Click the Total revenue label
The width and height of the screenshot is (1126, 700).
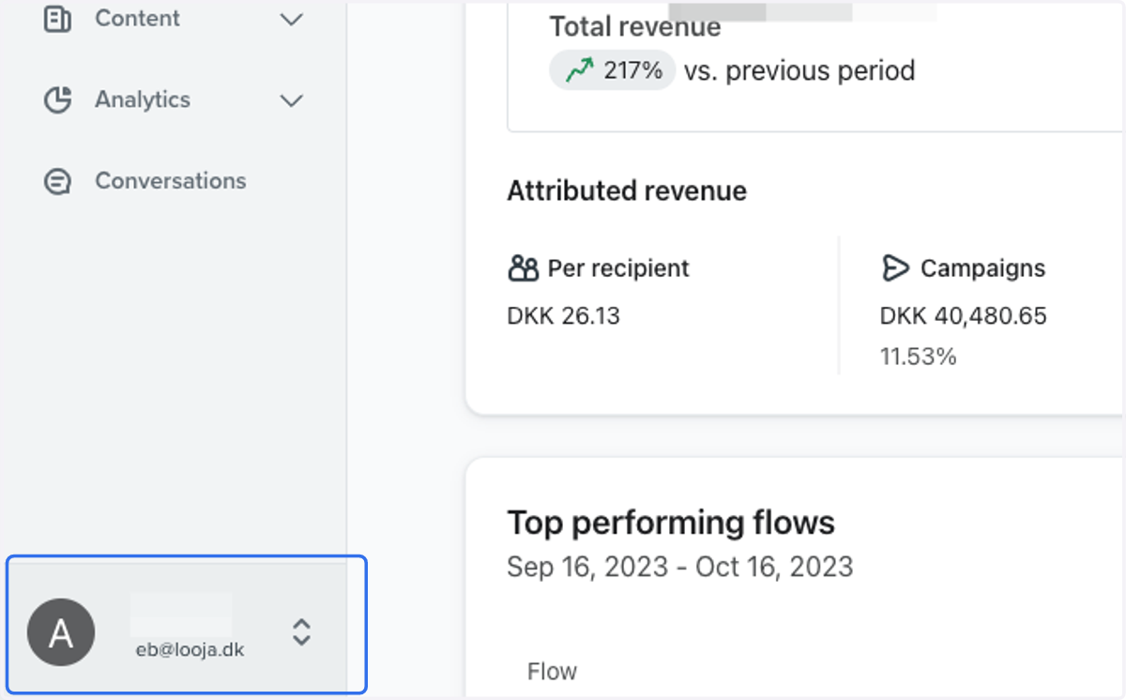(x=635, y=26)
